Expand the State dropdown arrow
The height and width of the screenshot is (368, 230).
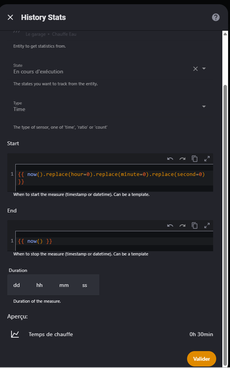pyautogui.click(x=204, y=69)
